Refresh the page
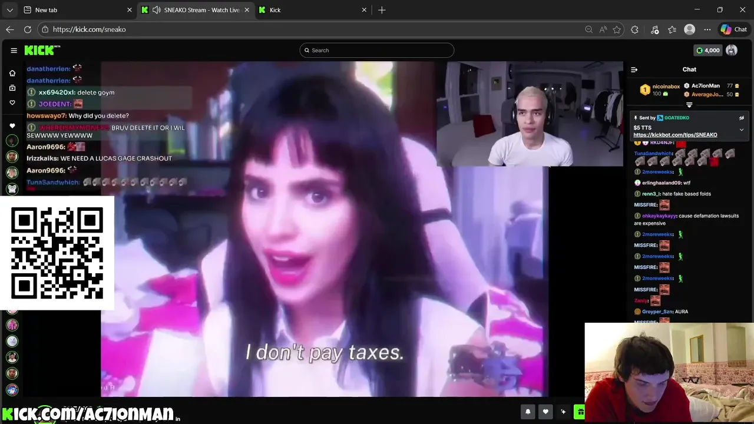754x424 pixels. point(27,29)
